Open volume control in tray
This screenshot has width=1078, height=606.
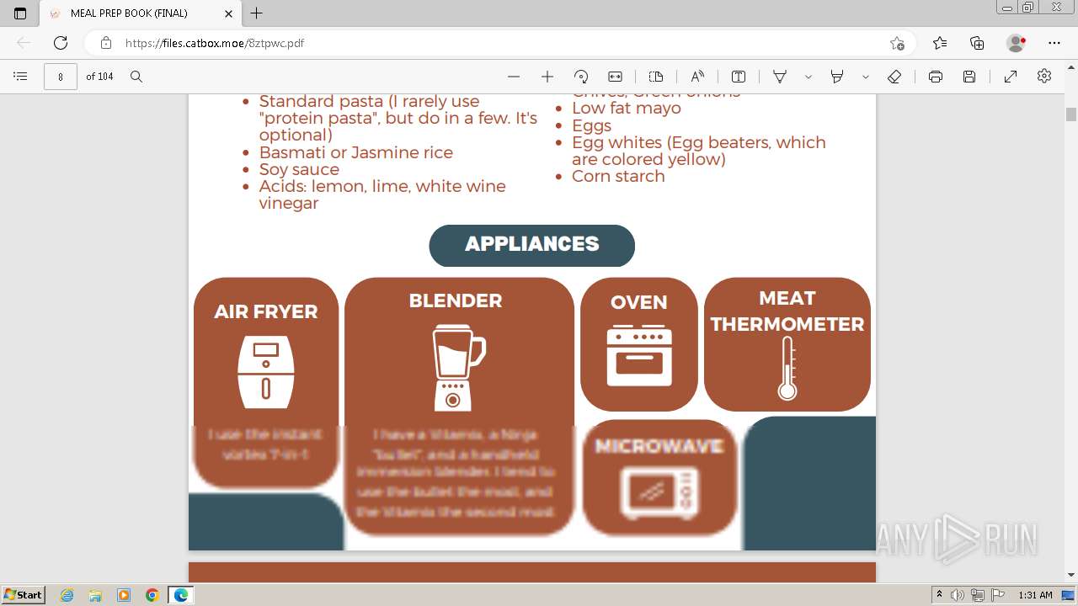958,595
